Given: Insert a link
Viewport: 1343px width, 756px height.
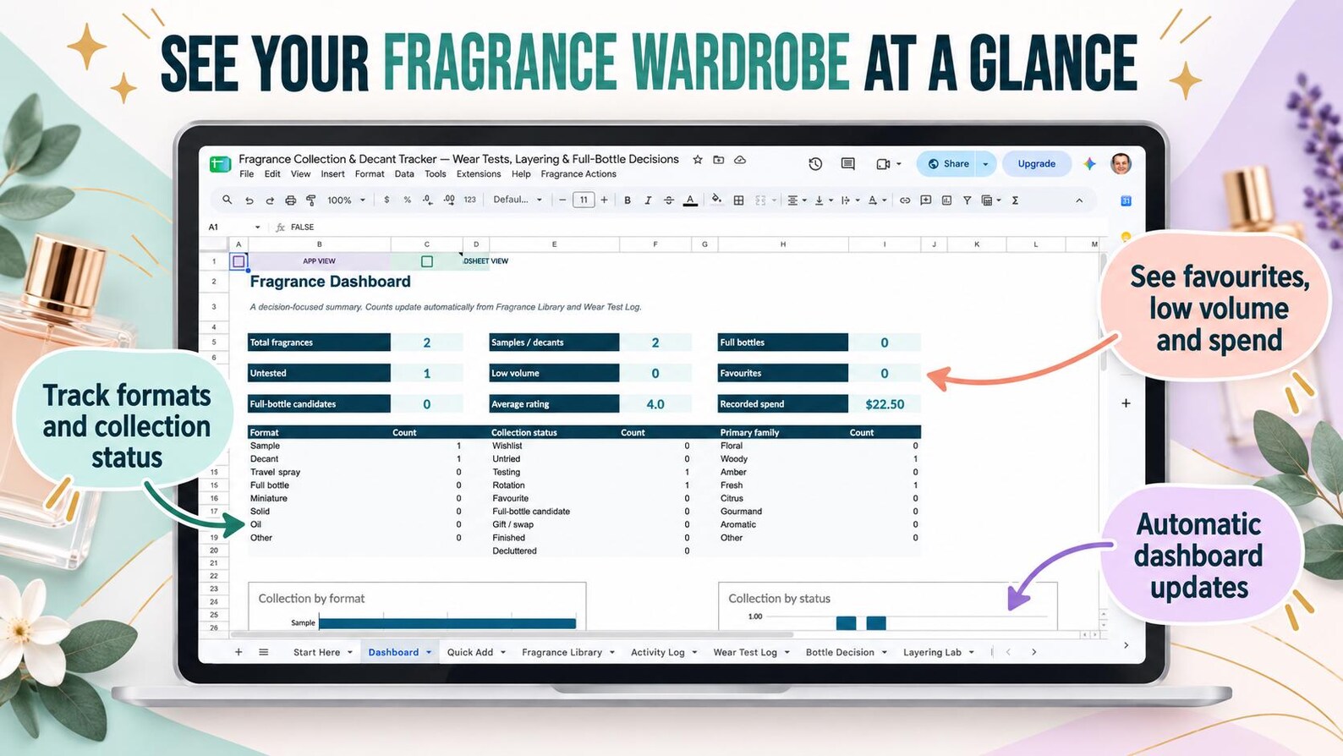Looking at the screenshot, I should 905,200.
